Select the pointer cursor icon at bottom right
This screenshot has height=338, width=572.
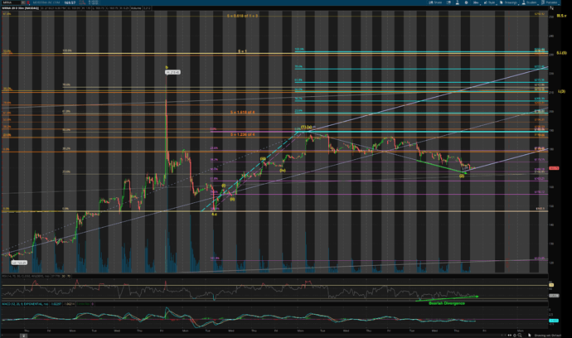pos(530,335)
